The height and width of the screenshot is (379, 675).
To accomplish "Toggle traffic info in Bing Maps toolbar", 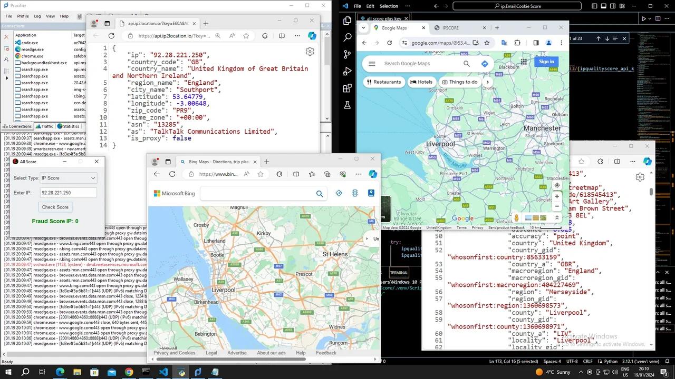I will pyautogui.click(x=355, y=193).
